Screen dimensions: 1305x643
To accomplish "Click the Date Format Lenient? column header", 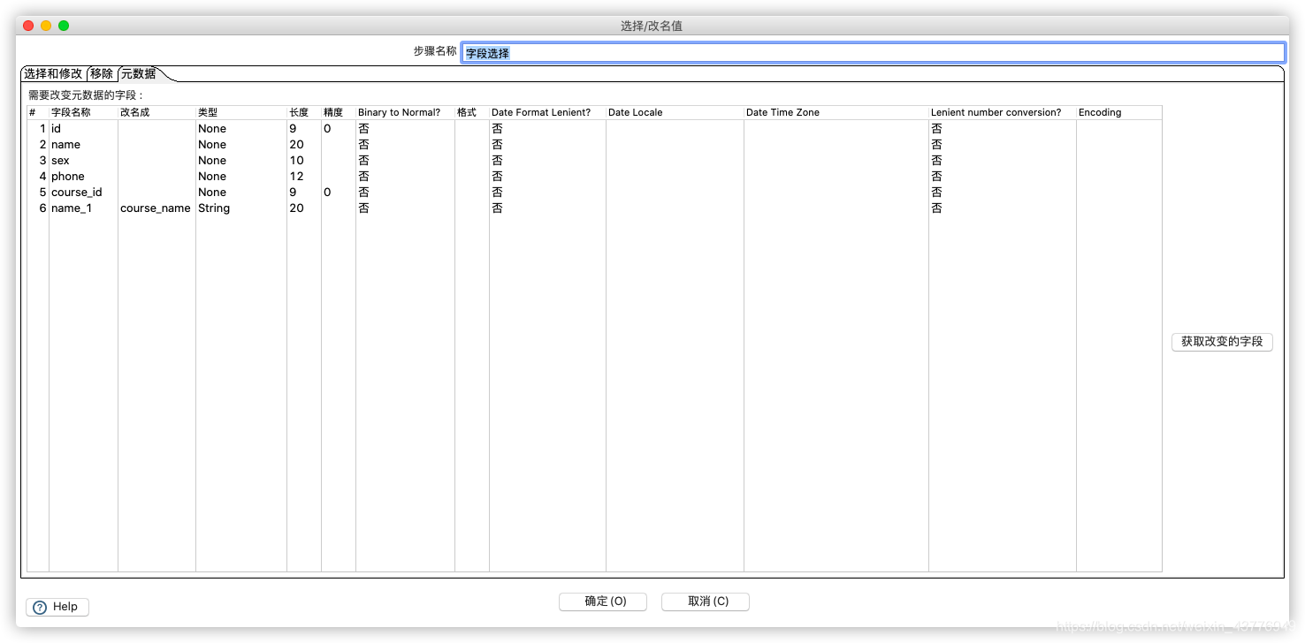I will 547,112.
